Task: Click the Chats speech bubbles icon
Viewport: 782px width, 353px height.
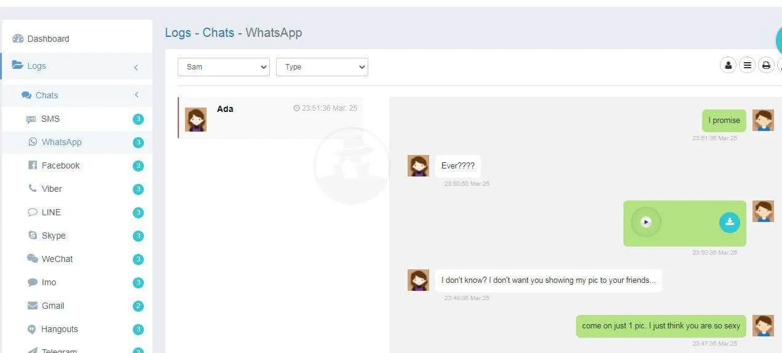Action: click(x=26, y=95)
